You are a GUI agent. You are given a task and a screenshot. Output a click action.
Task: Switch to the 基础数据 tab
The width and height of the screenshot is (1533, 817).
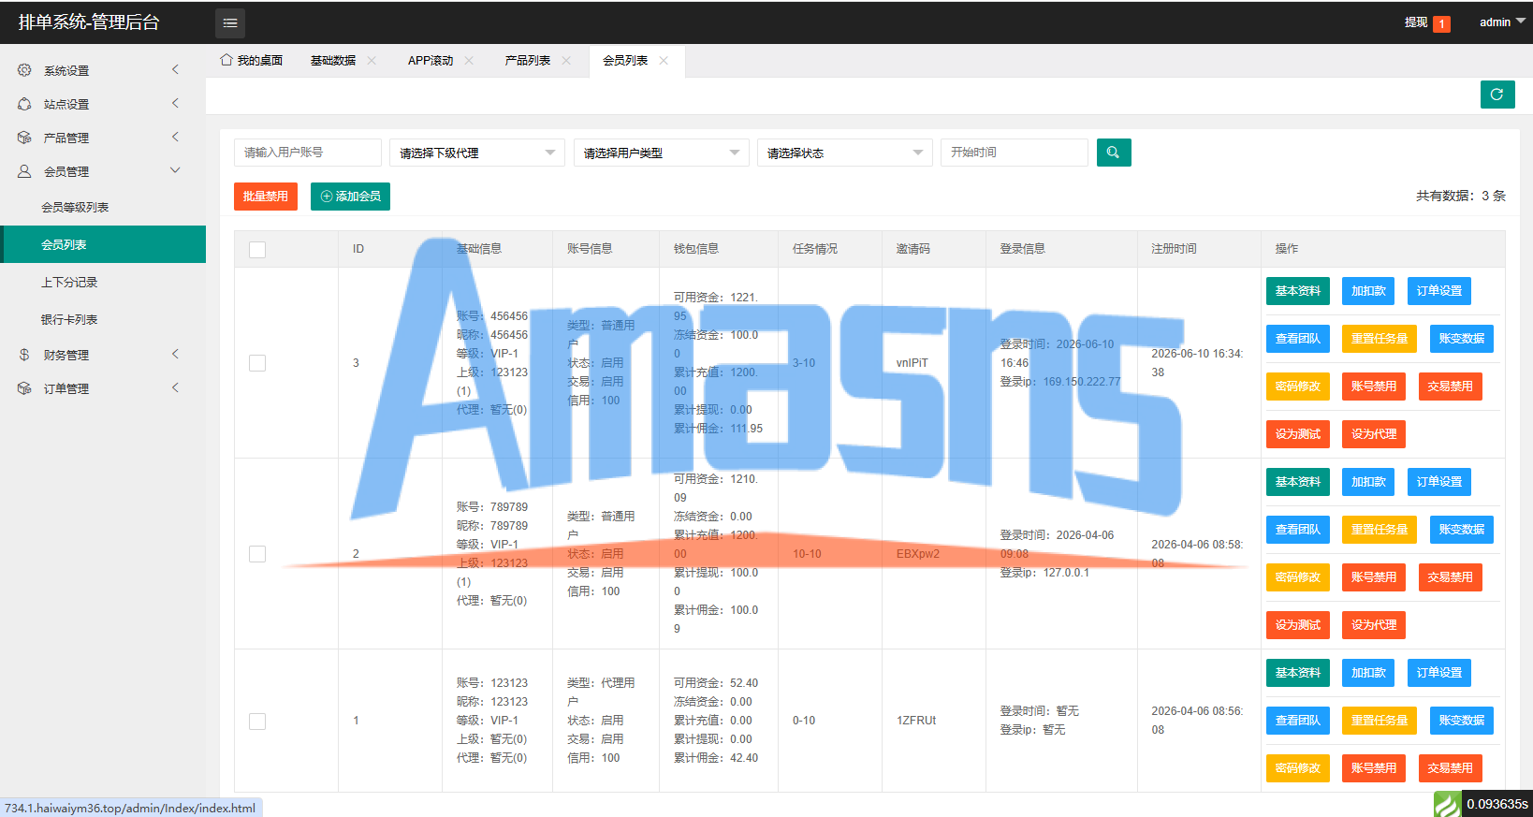click(x=333, y=61)
